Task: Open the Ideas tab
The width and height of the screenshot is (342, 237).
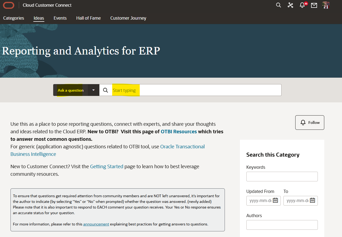Action: click(x=39, y=18)
